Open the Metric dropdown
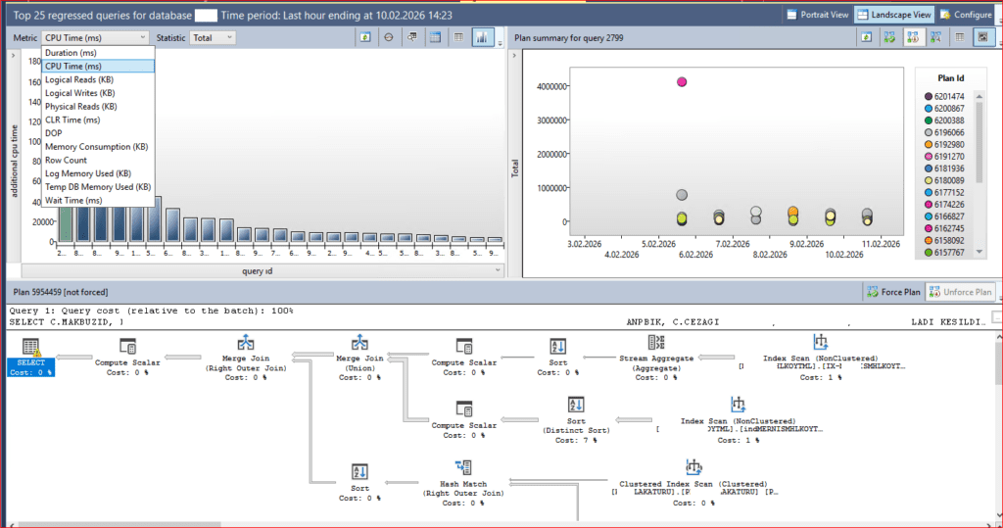1003x528 pixels. tap(95, 37)
